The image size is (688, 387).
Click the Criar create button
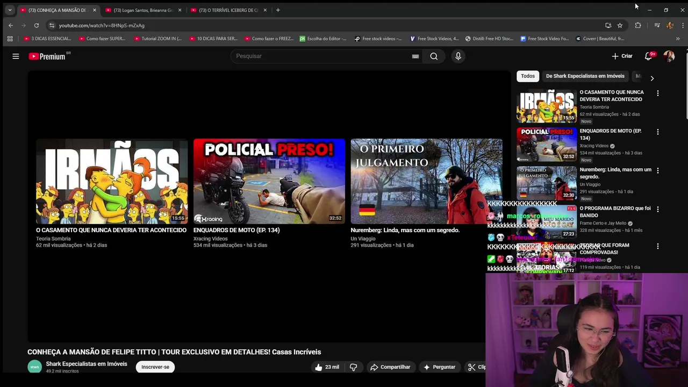pos(622,56)
